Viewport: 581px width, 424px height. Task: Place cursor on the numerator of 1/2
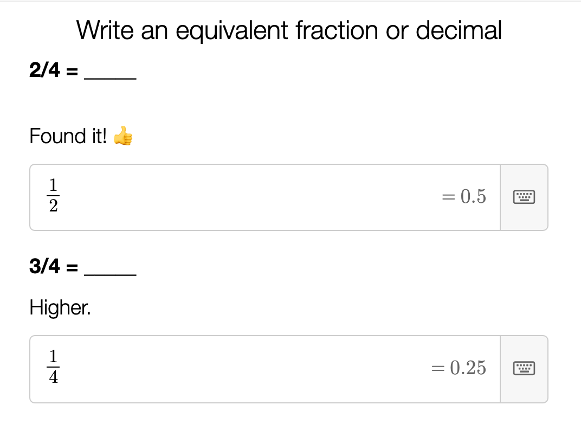[53, 185]
